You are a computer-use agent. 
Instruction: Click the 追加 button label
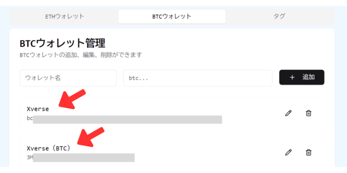(x=308, y=77)
